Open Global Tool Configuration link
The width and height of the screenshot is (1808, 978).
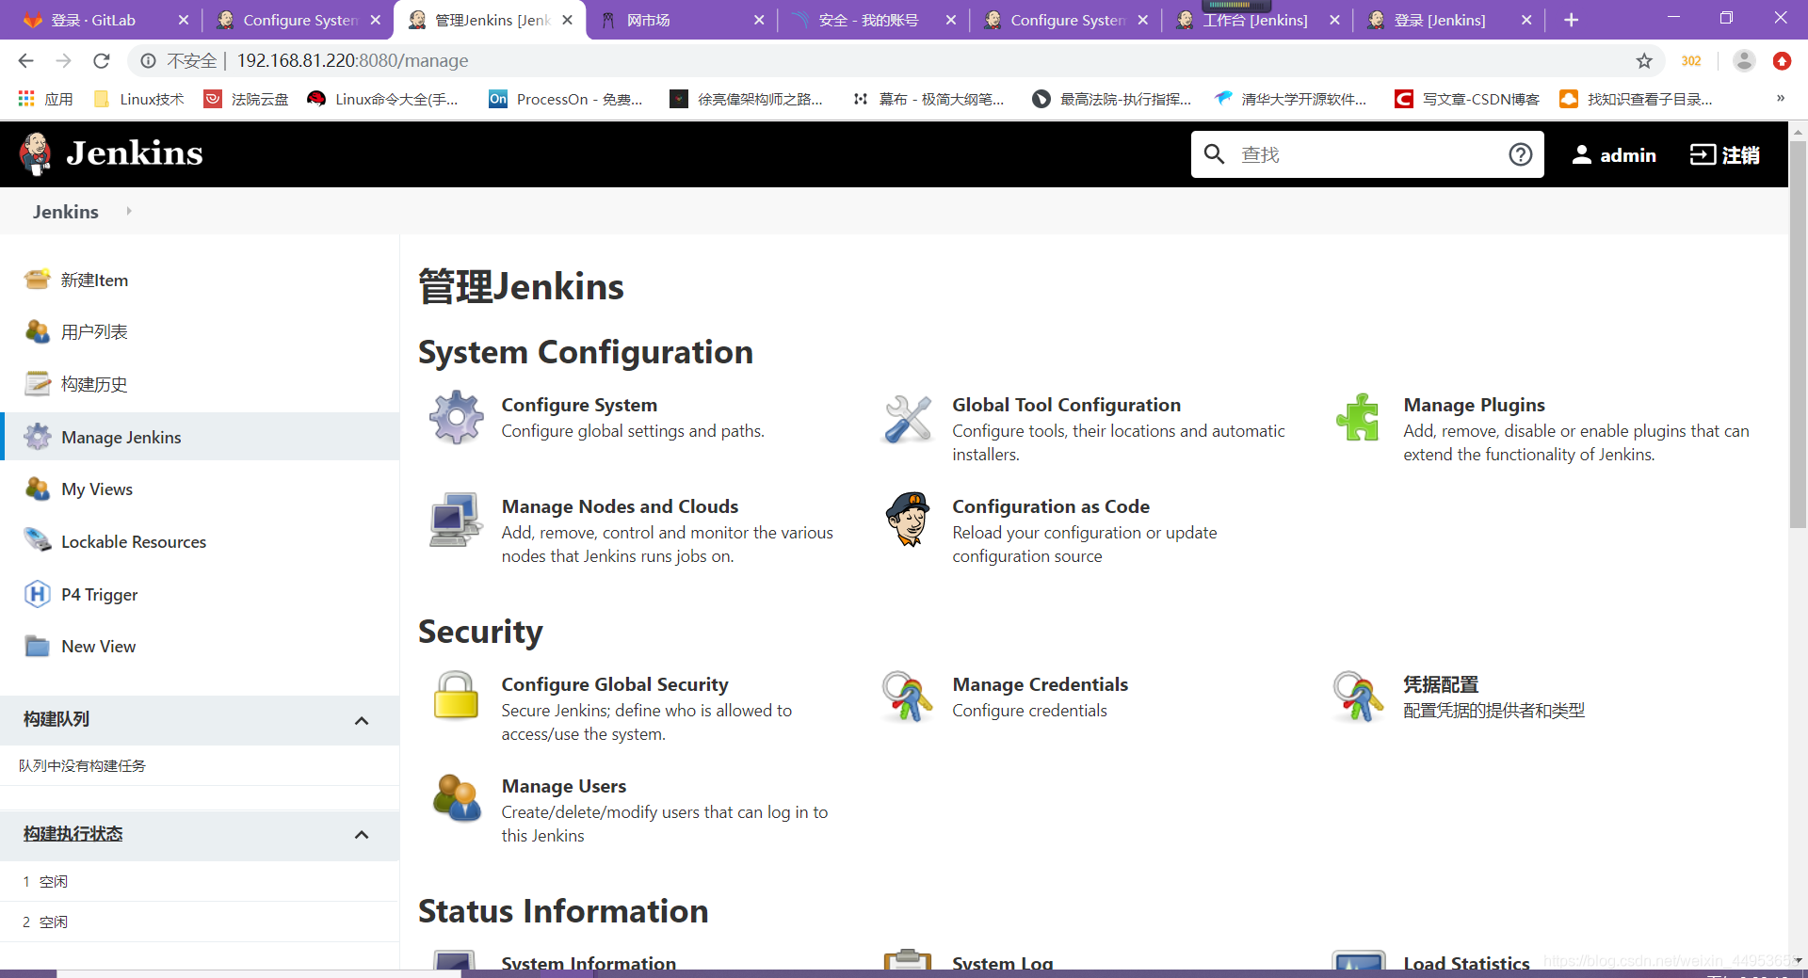[1066, 405]
